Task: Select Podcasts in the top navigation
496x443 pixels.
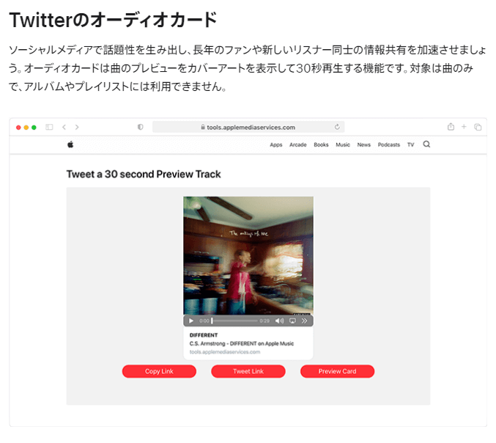Action: [389, 144]
